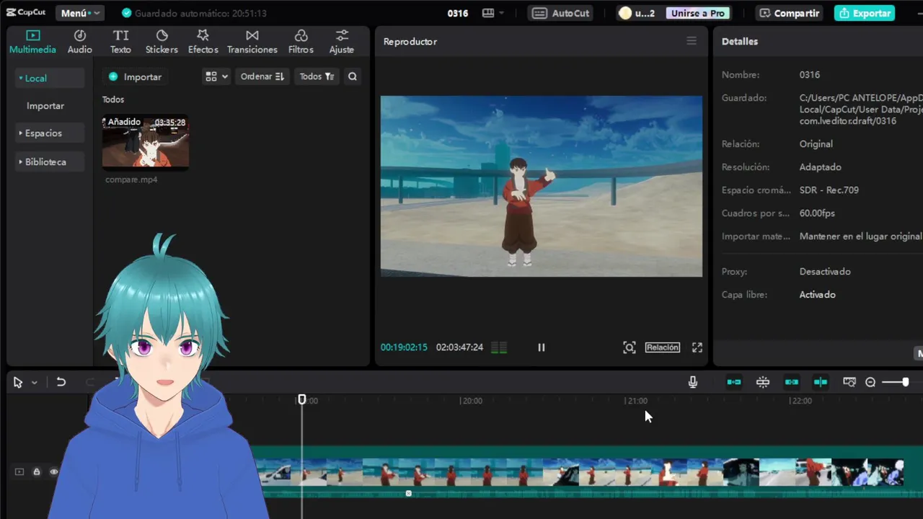Viewport: 923px width, 519px height.
Task: Click the track cover preview icon
Action: coord(849,382)
